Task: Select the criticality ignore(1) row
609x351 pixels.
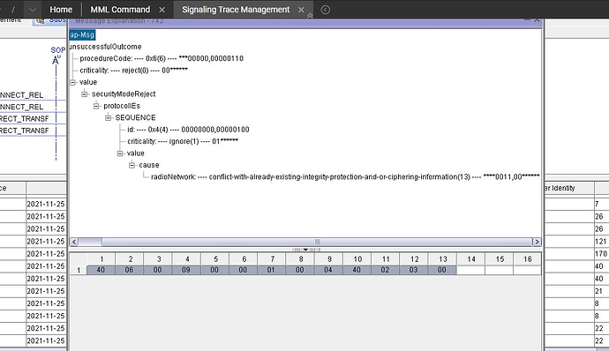Action: pos(183,141)
